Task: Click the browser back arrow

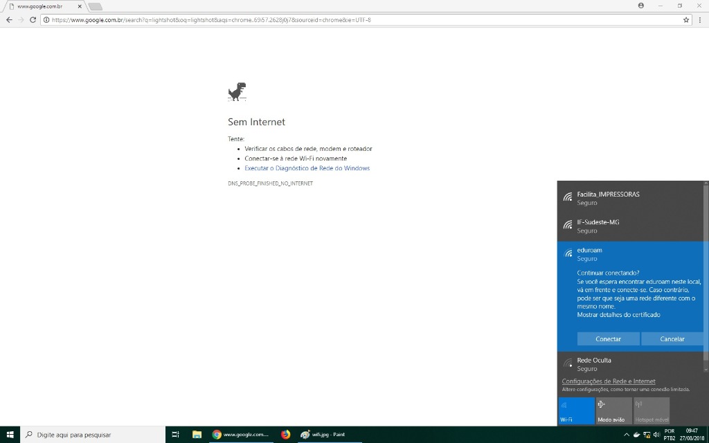Action: tap(9, 20)
